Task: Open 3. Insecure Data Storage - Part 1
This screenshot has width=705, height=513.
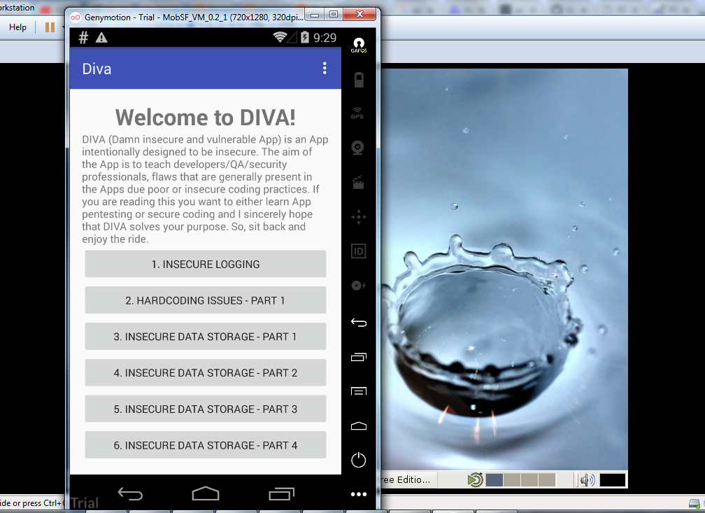Action: 206,337
